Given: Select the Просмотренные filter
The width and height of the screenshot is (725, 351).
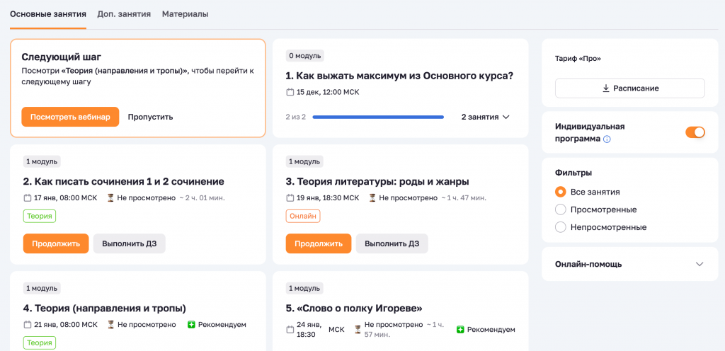Looking at the screenshot, I should click(561, 209).
